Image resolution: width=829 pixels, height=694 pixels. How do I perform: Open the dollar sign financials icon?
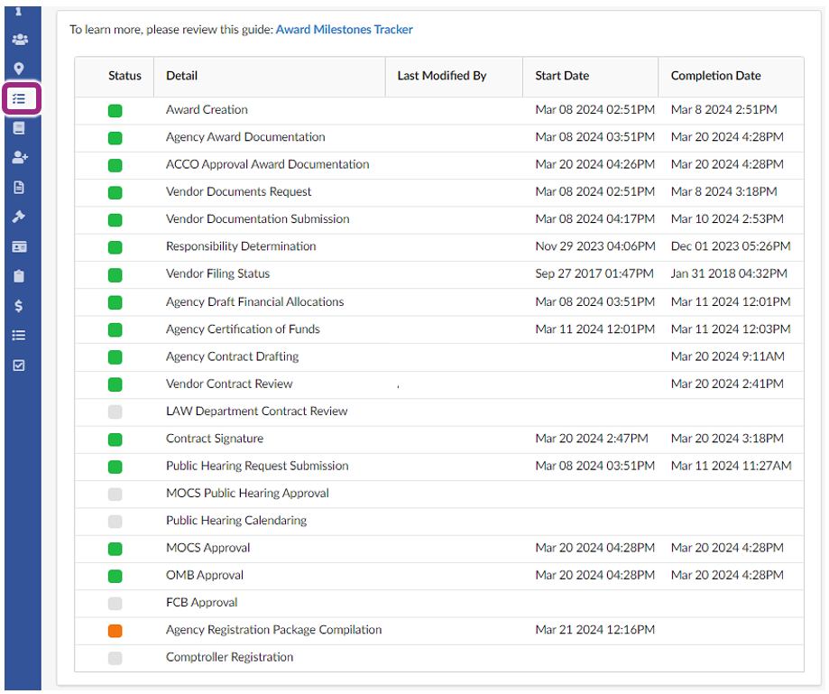pyautogui.click(x=18, y=306)
